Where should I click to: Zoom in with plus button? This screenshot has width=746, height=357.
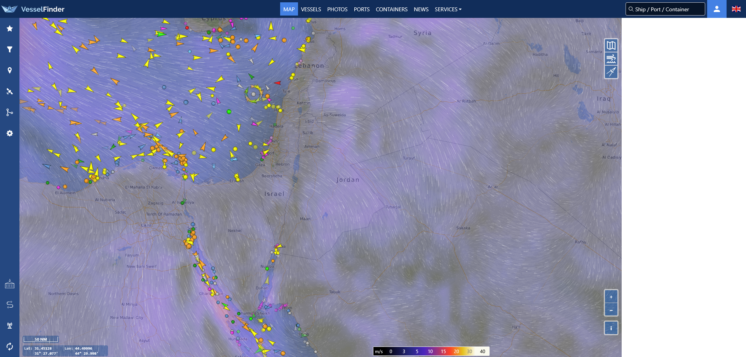(x=611, y=297)
